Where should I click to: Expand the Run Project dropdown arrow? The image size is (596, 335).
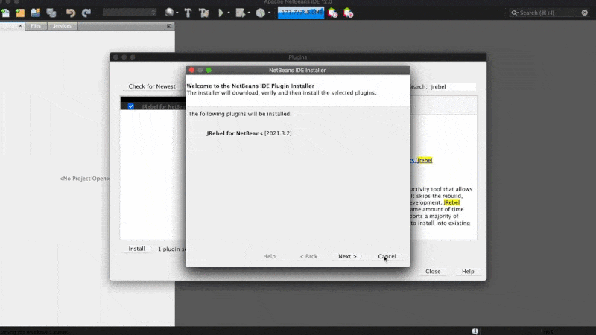(229, 13)
